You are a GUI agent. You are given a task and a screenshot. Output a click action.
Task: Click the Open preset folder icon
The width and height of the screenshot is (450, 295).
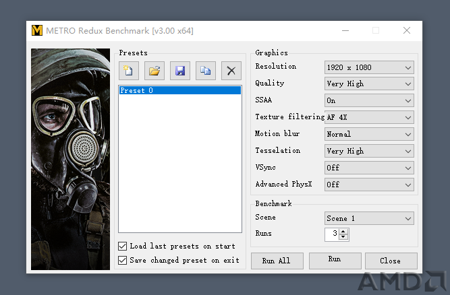click(154, 71)
